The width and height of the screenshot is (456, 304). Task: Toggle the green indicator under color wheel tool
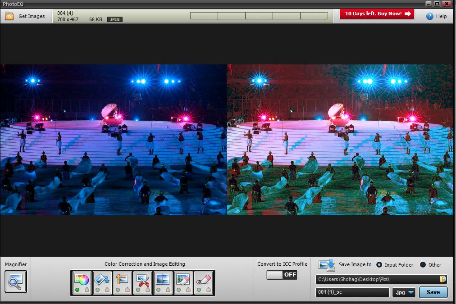[78, 290]
